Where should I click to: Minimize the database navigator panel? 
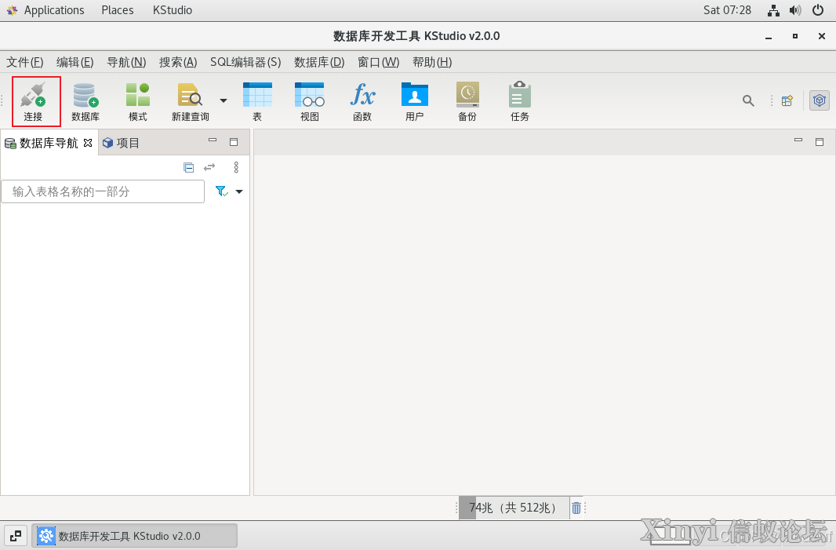click(213, 140)
